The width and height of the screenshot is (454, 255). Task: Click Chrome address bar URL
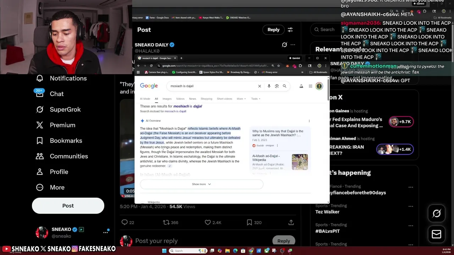coord(215,66)
